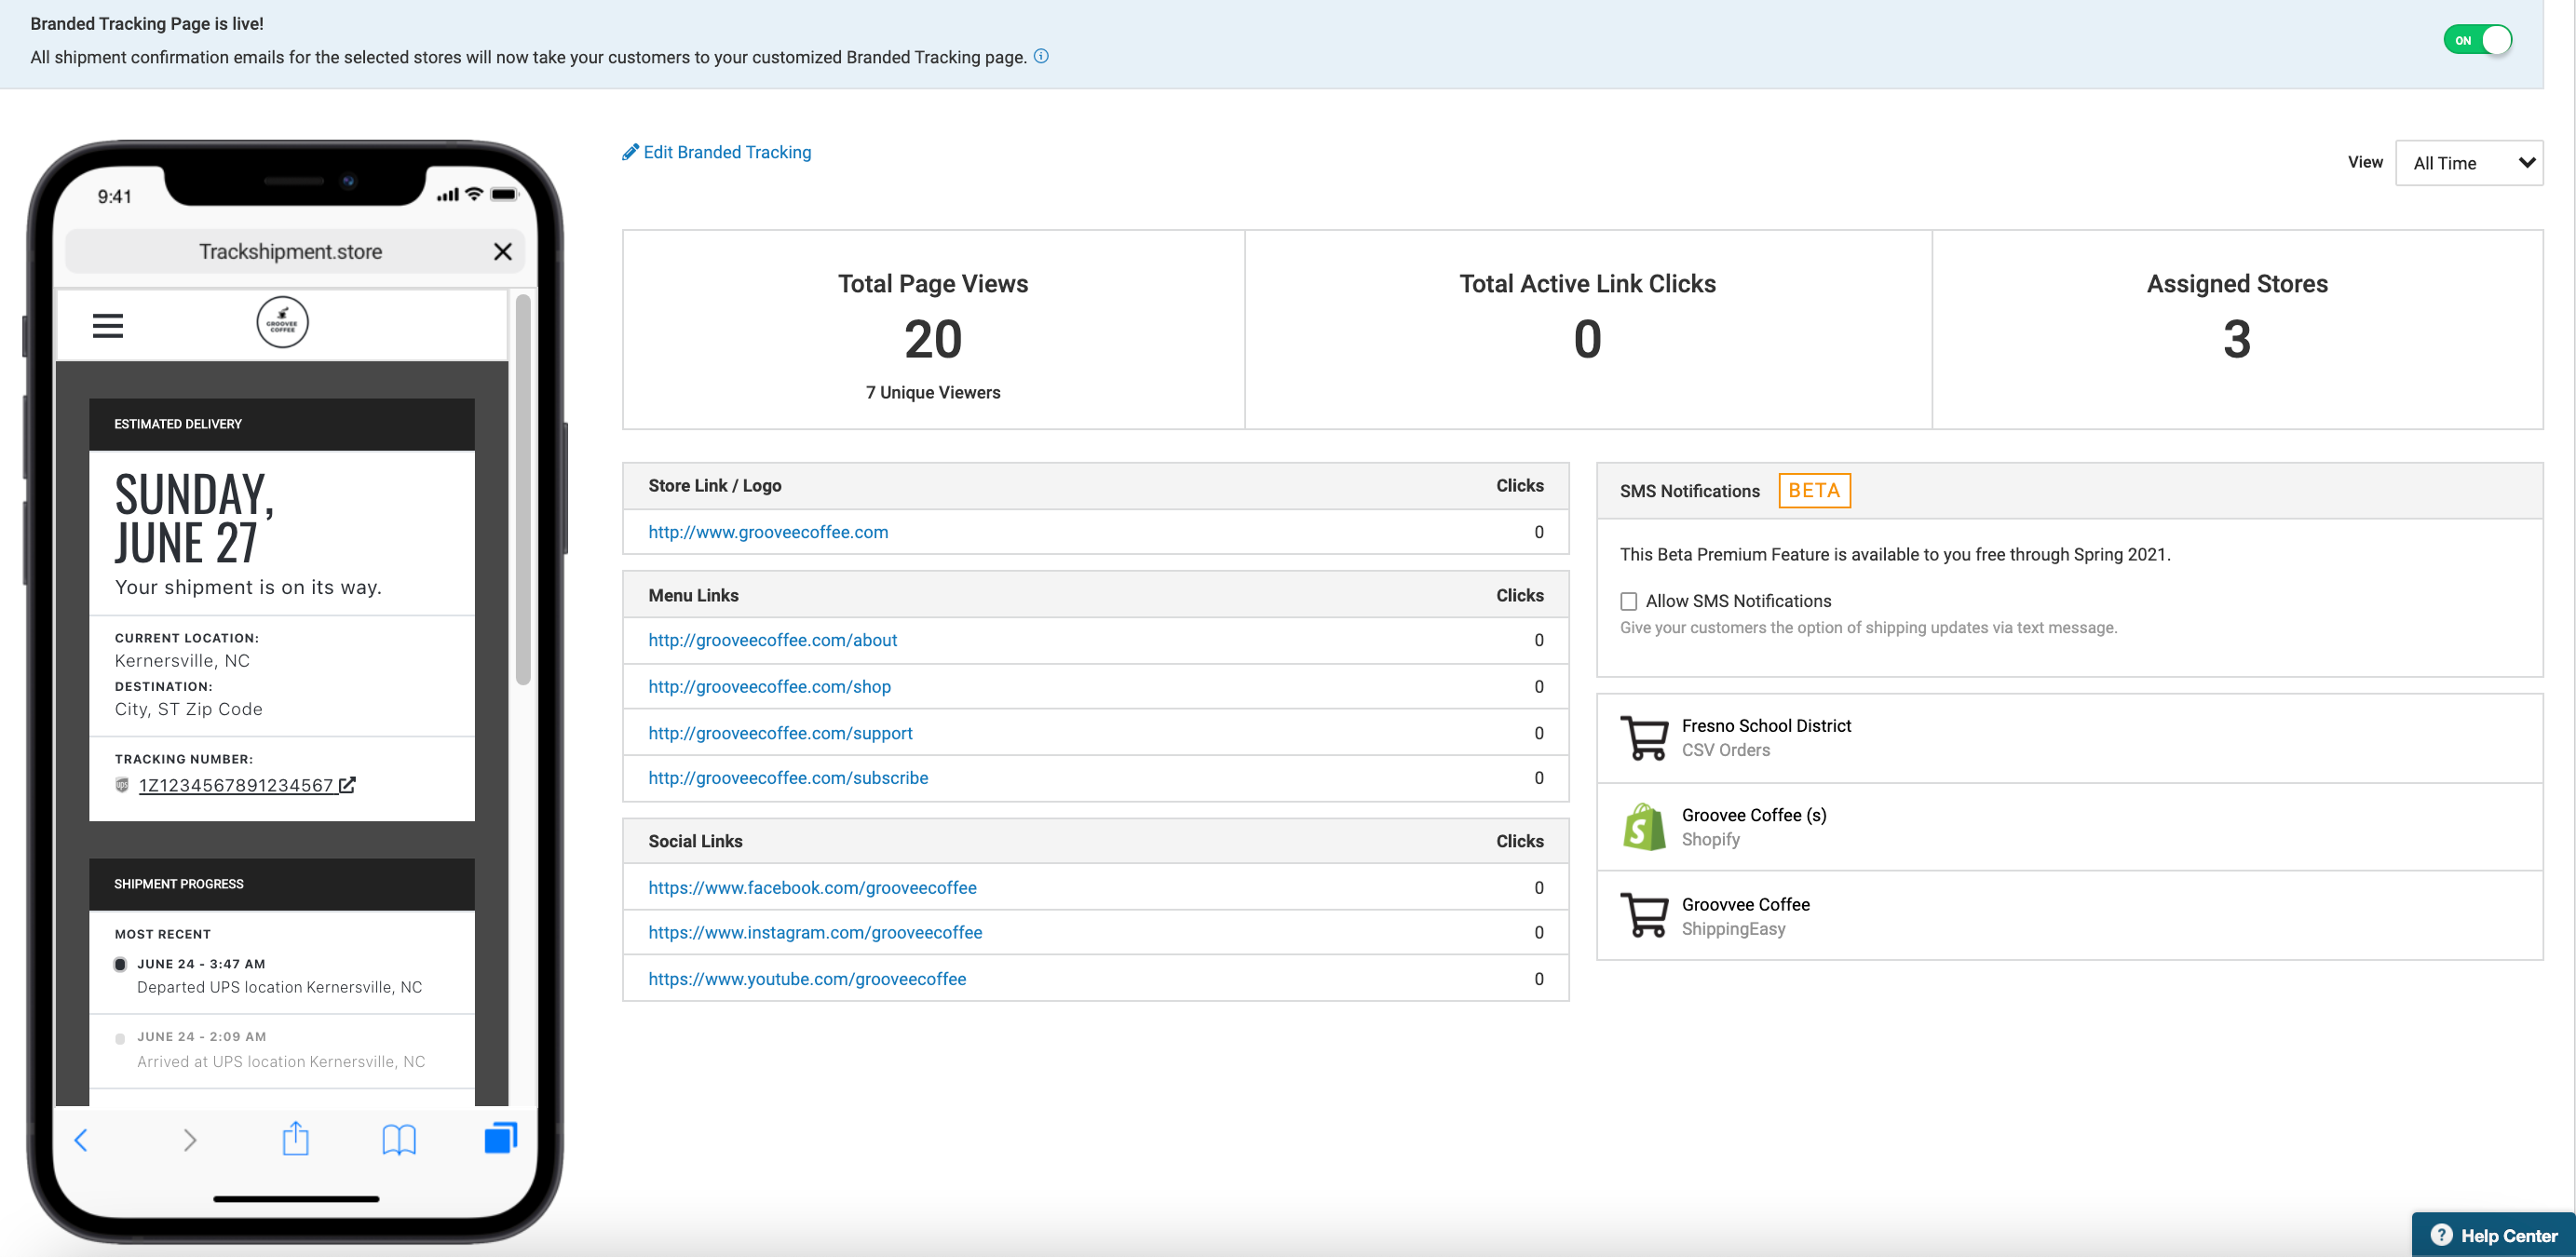Image resolution: width=2576 pixels, height=1257 pixels.
Task: Open the hamburger menu in phone preview
Action: 108,326
